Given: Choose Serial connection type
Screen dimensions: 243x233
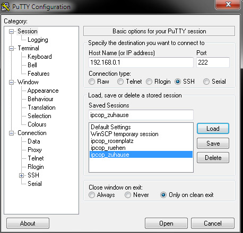Looking at the screenshot, I should click(206, 82).
